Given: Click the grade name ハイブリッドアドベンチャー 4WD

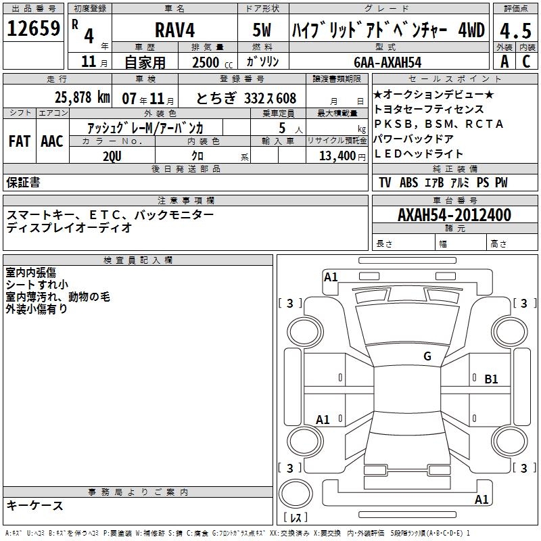Looking at the screenshot, I should [388, 30].
